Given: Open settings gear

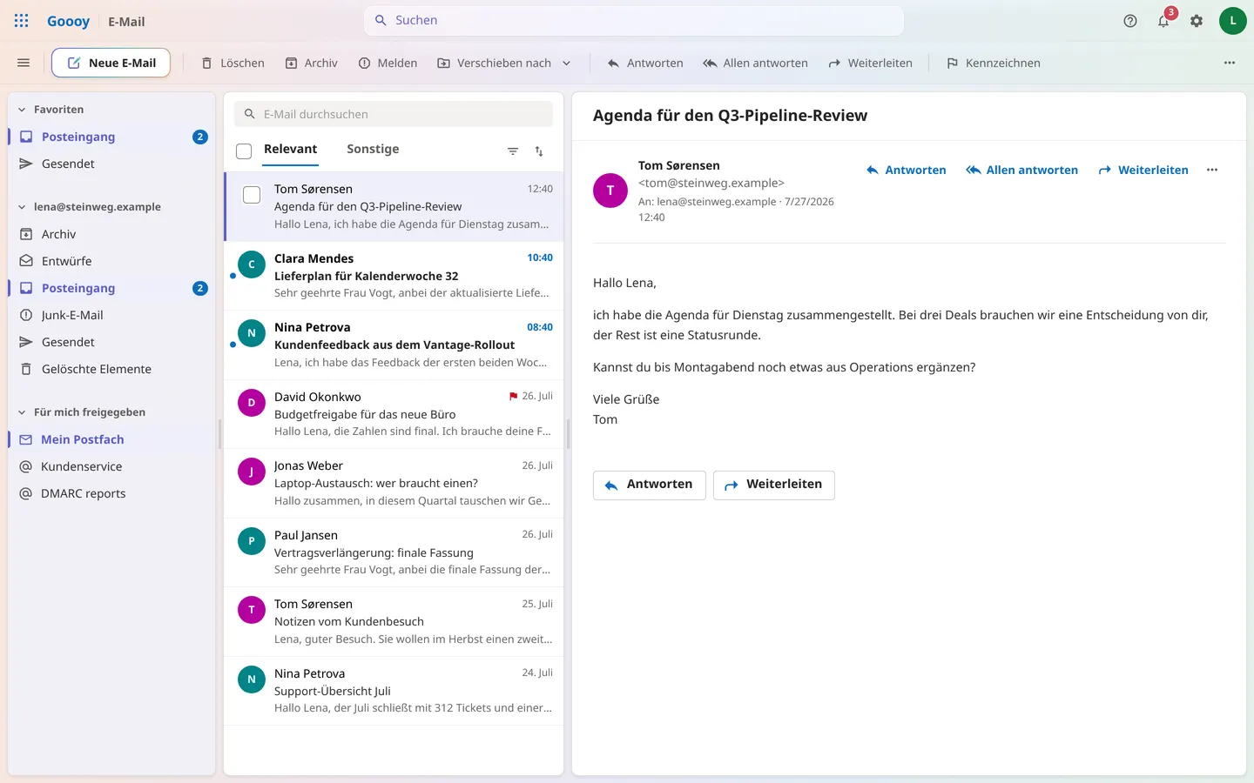Looking at the screenshot, I should [1197, 21].
